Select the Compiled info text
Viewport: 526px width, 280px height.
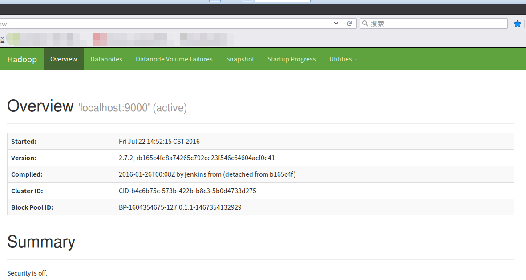207,174
